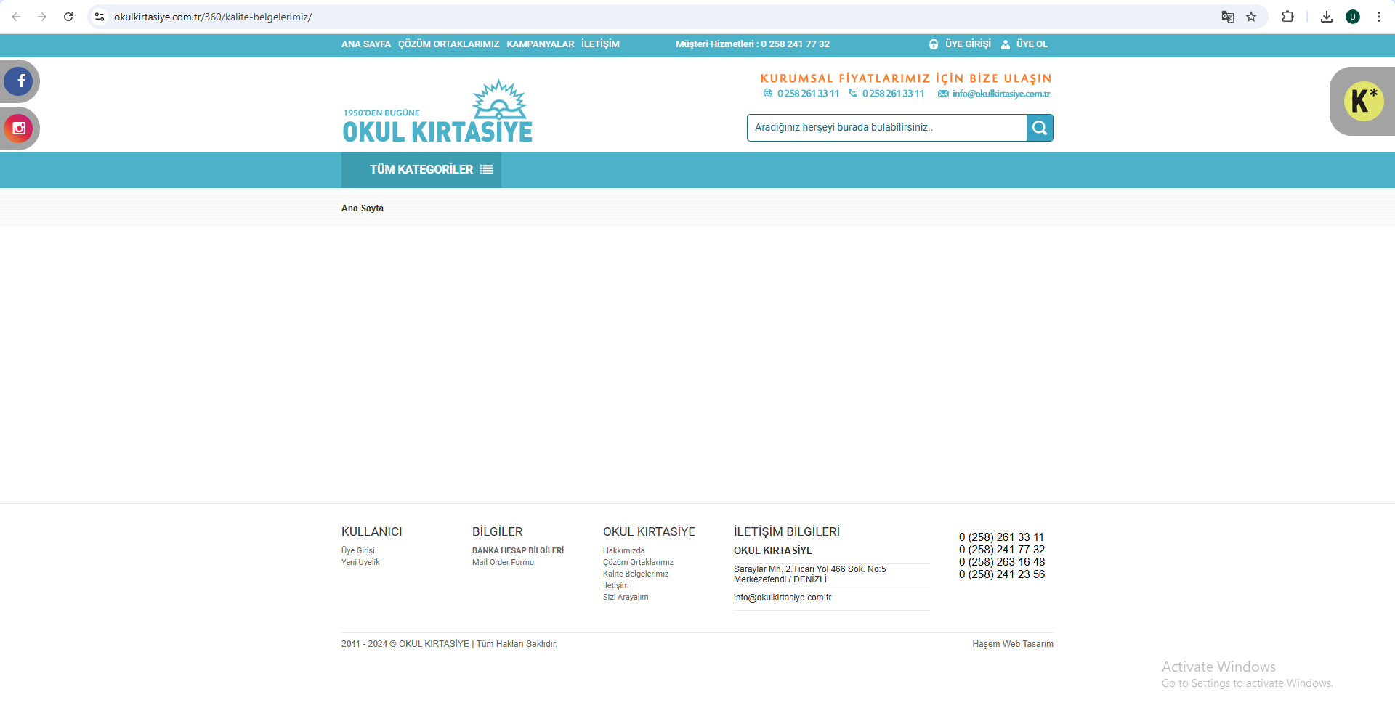
Task: Open site information icon in address bar
Action: coord(100,17)
